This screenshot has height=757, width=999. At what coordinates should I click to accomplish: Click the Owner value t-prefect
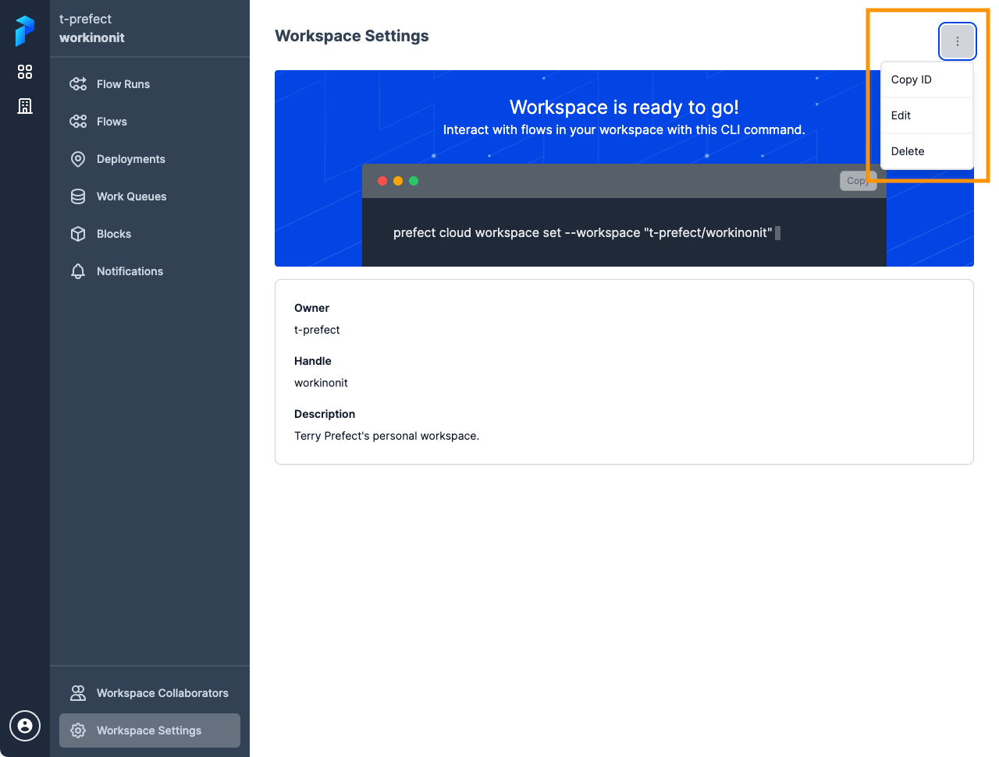pos(317,330)
